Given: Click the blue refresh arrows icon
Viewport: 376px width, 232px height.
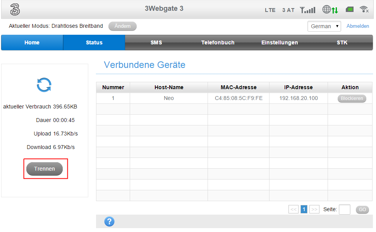Looking at the screenshot, I should click(x=44, y=85).
